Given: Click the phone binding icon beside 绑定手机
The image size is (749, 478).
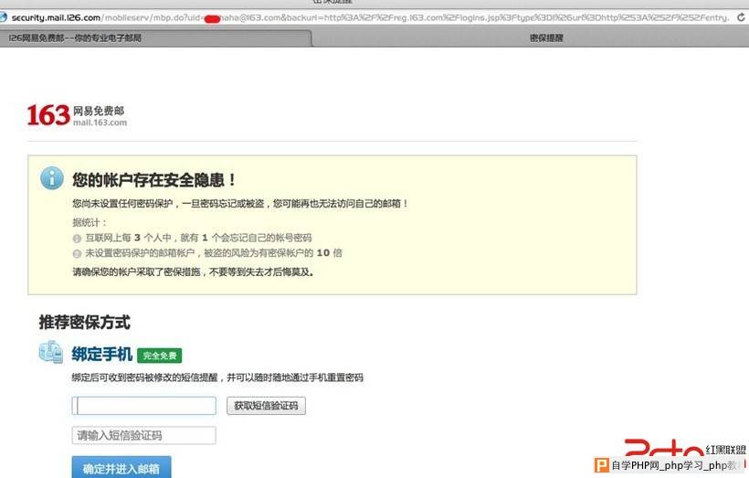Looking at the screenshot, I should pyautogui.click(x=50, y=352).
